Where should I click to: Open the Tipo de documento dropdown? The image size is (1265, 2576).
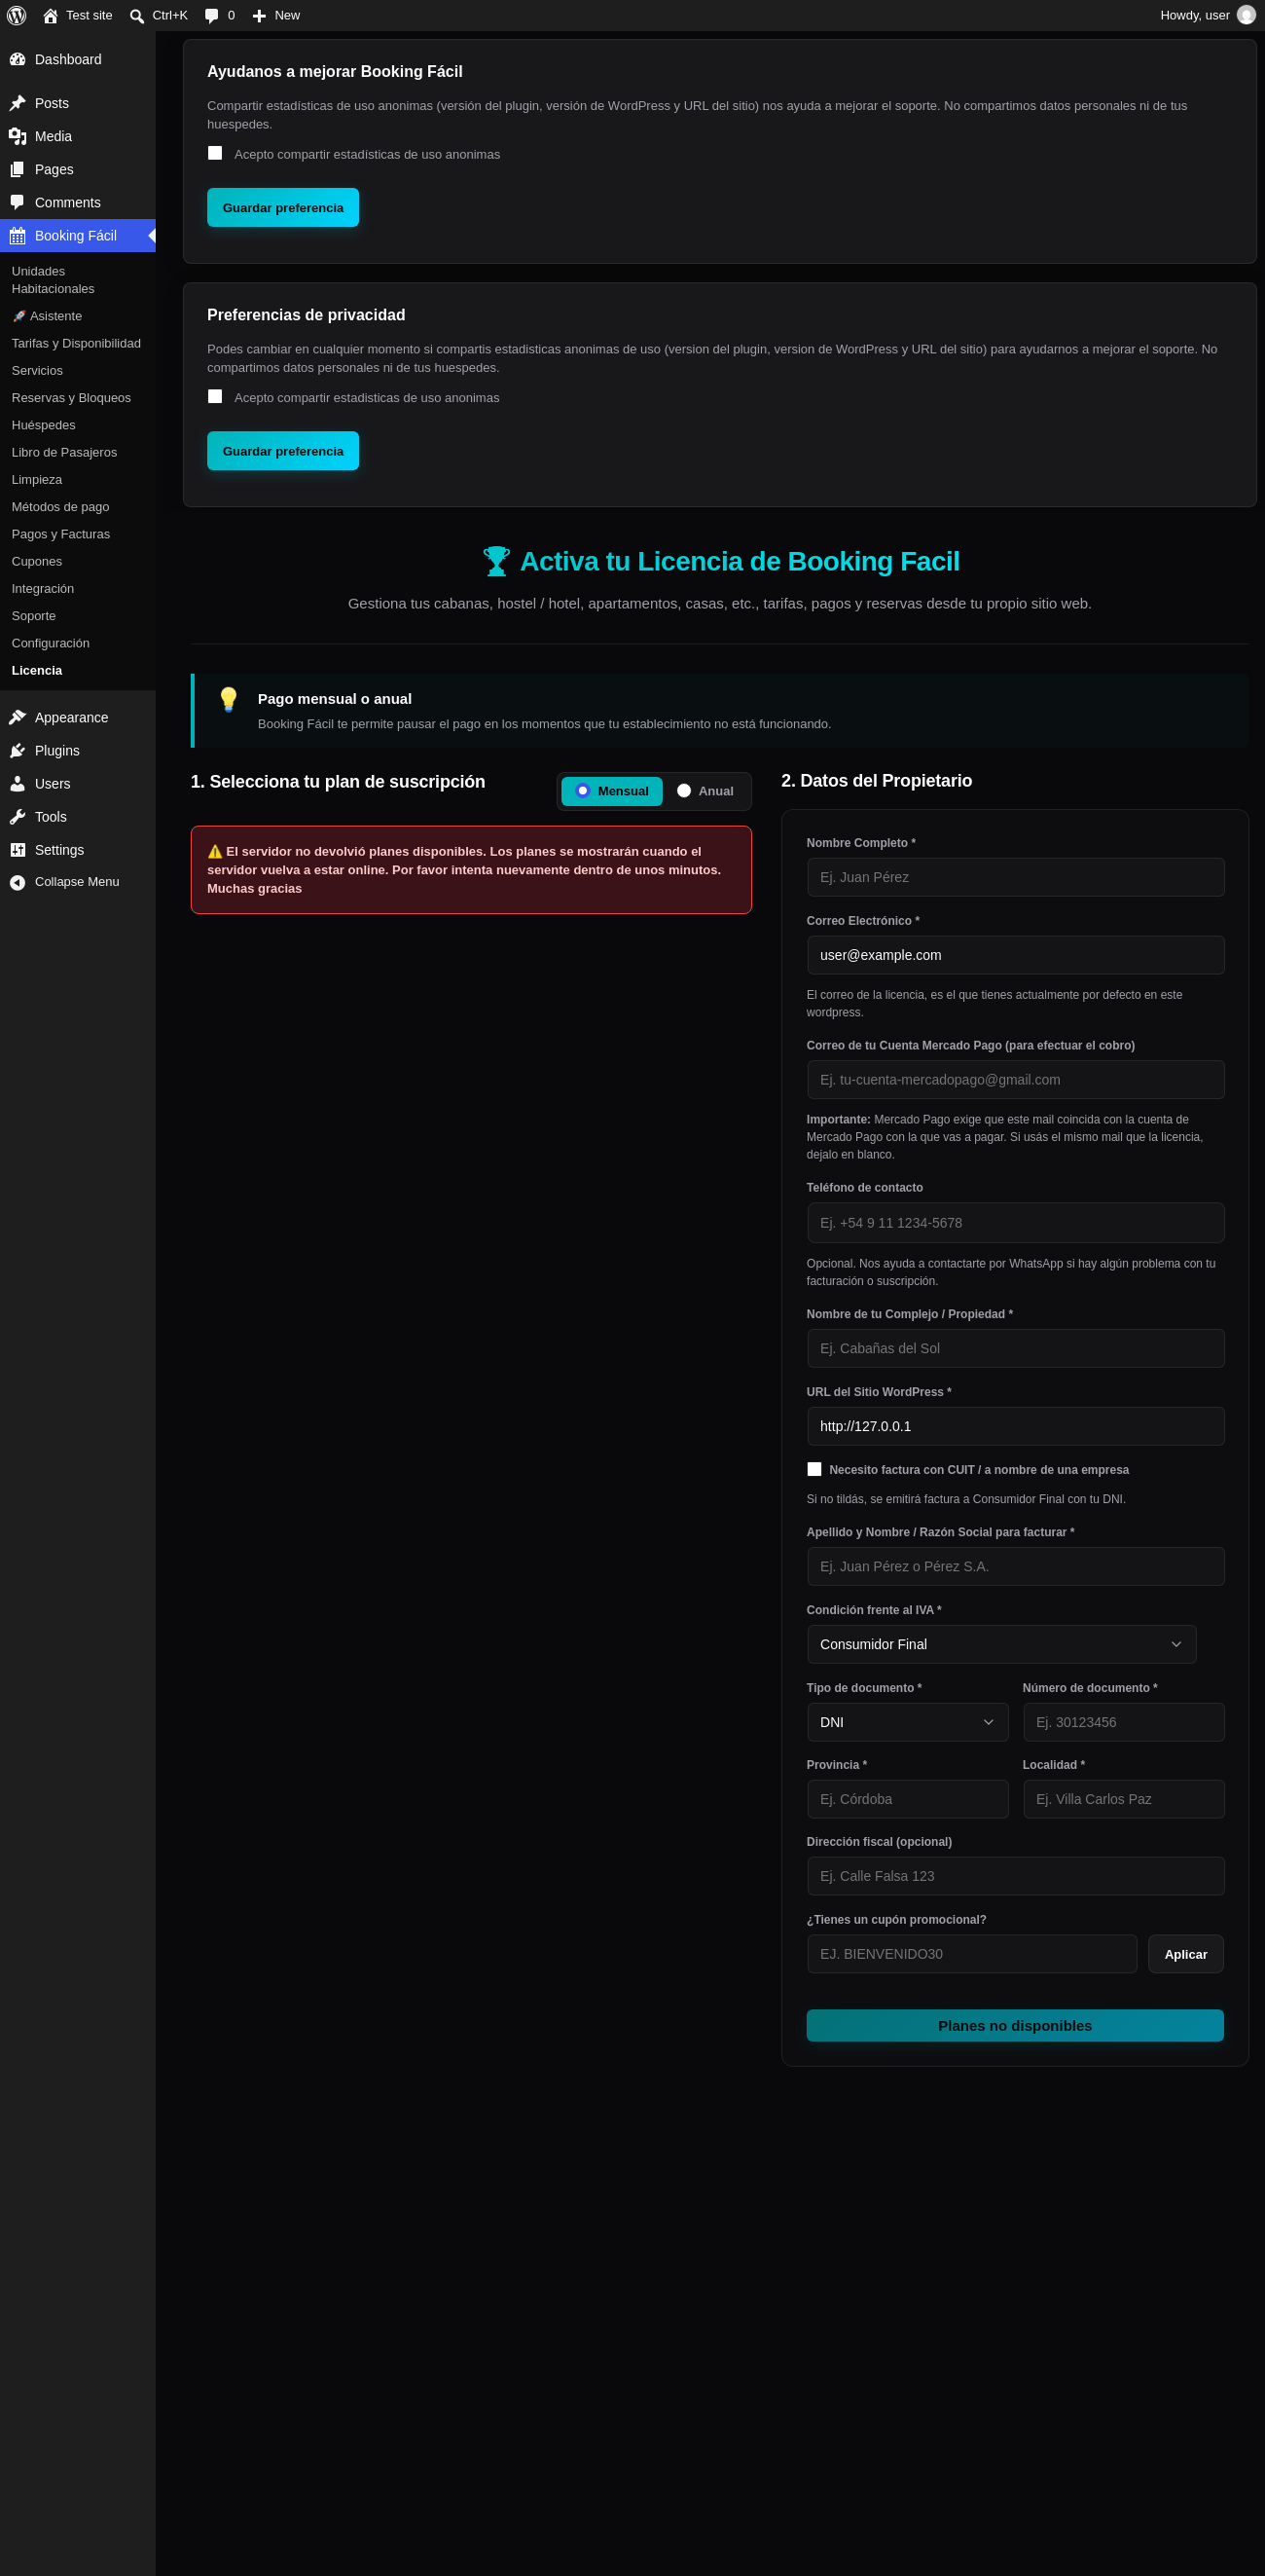coord(907,1721)
